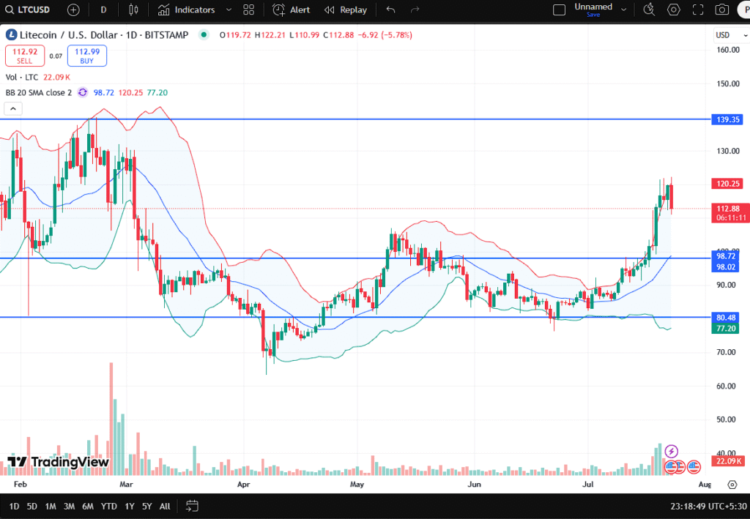This screenshot has width=750, height=519.
Task: Switch to the 3M date range
Action: coord(69,506)
